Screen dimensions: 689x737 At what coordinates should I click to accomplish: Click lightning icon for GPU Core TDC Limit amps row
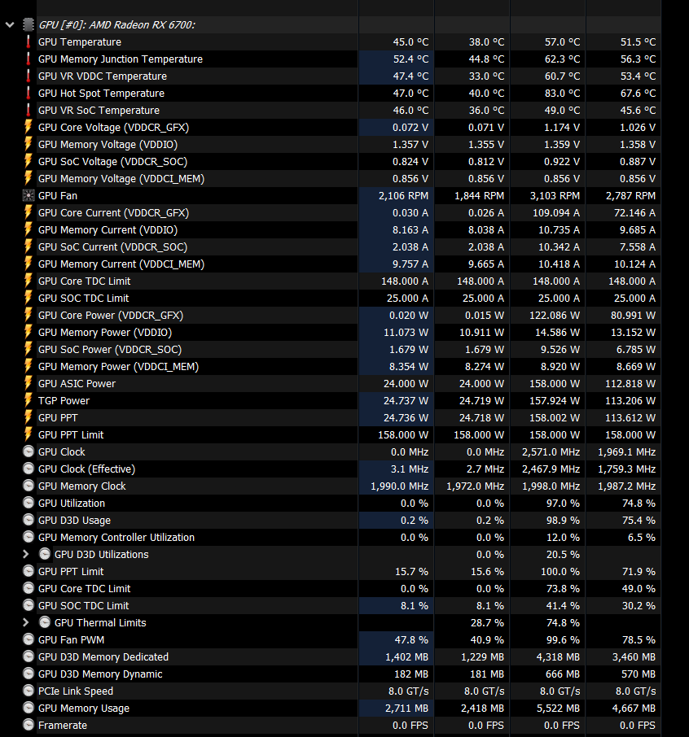[x=29, y=281]
